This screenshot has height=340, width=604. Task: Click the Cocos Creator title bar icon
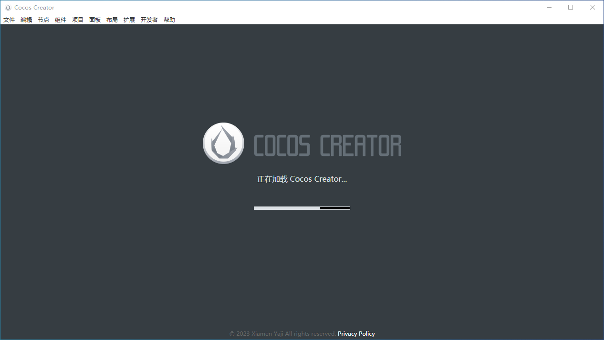[8, 8]
